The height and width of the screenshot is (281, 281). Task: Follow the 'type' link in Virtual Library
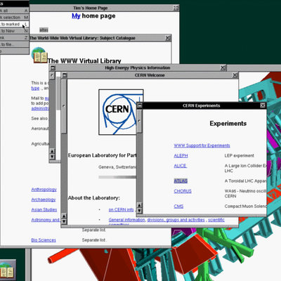[x=35, y=89]
